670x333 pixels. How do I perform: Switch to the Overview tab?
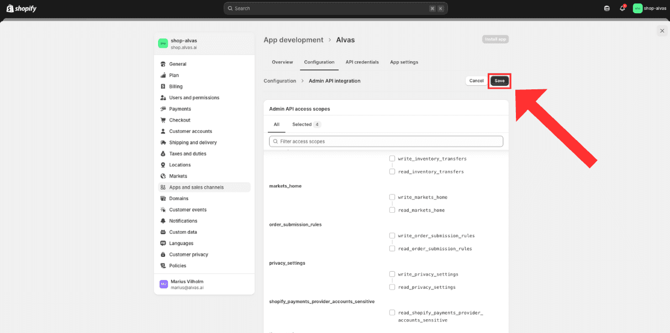tap(282, 62)
